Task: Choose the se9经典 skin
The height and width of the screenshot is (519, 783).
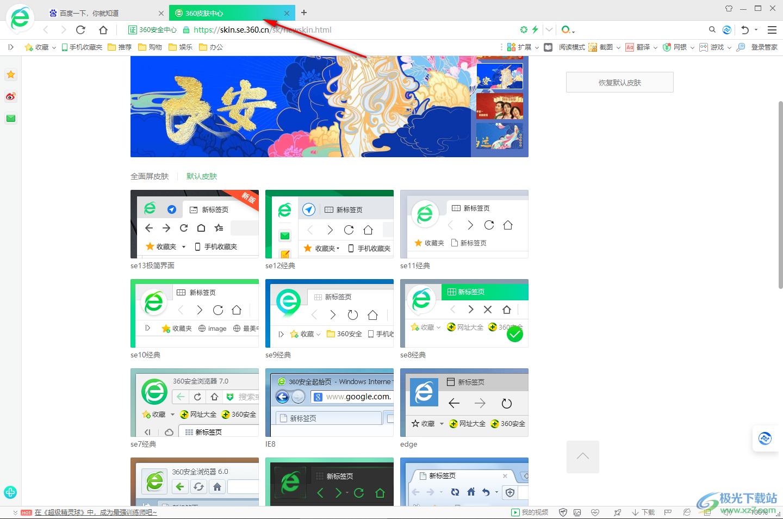Action: tap(330, 313)
